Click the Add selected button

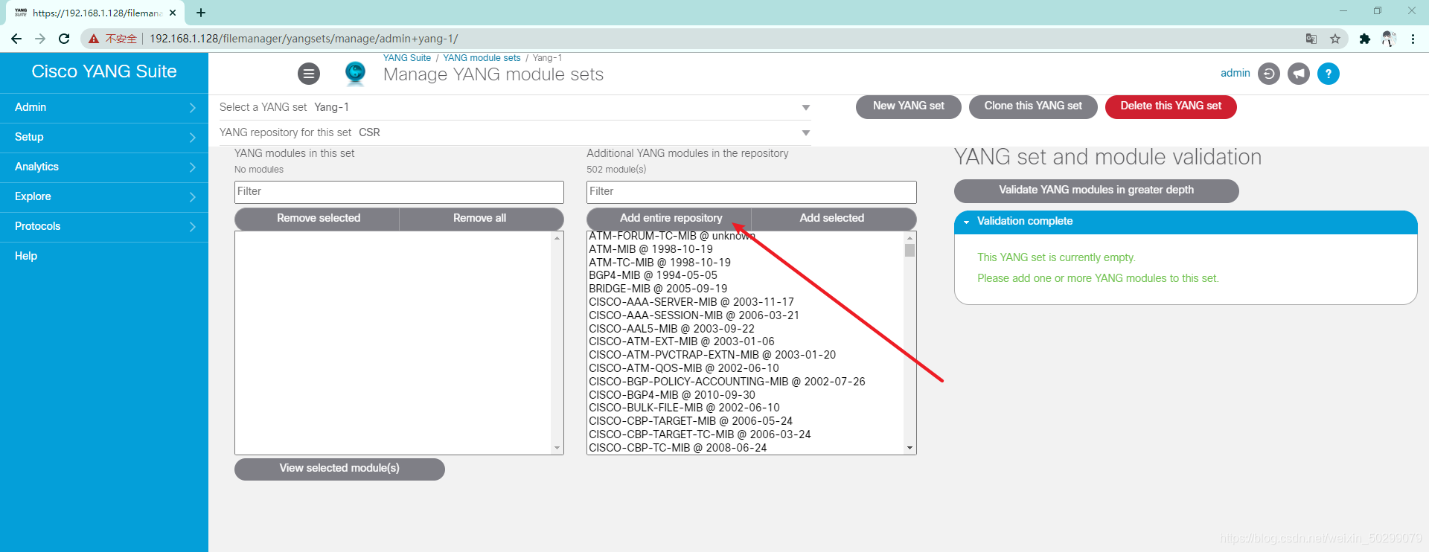[x=833, y=219]
